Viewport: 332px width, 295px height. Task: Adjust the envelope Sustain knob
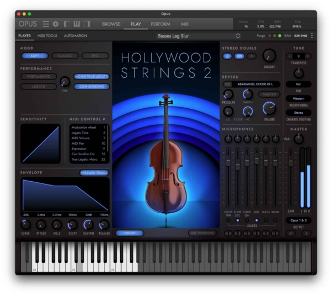pos(89,225)
